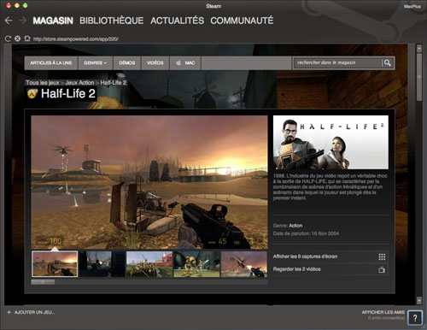This screenshot has width=427, height=330.
Task: Expand the GENRES dropdown
Action: (x=96, y=62)
